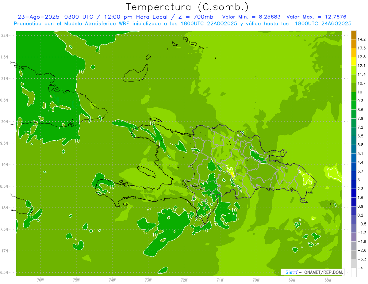Click the latitude label '17N'
Viewport: 368px width, 284px height.
4,251
